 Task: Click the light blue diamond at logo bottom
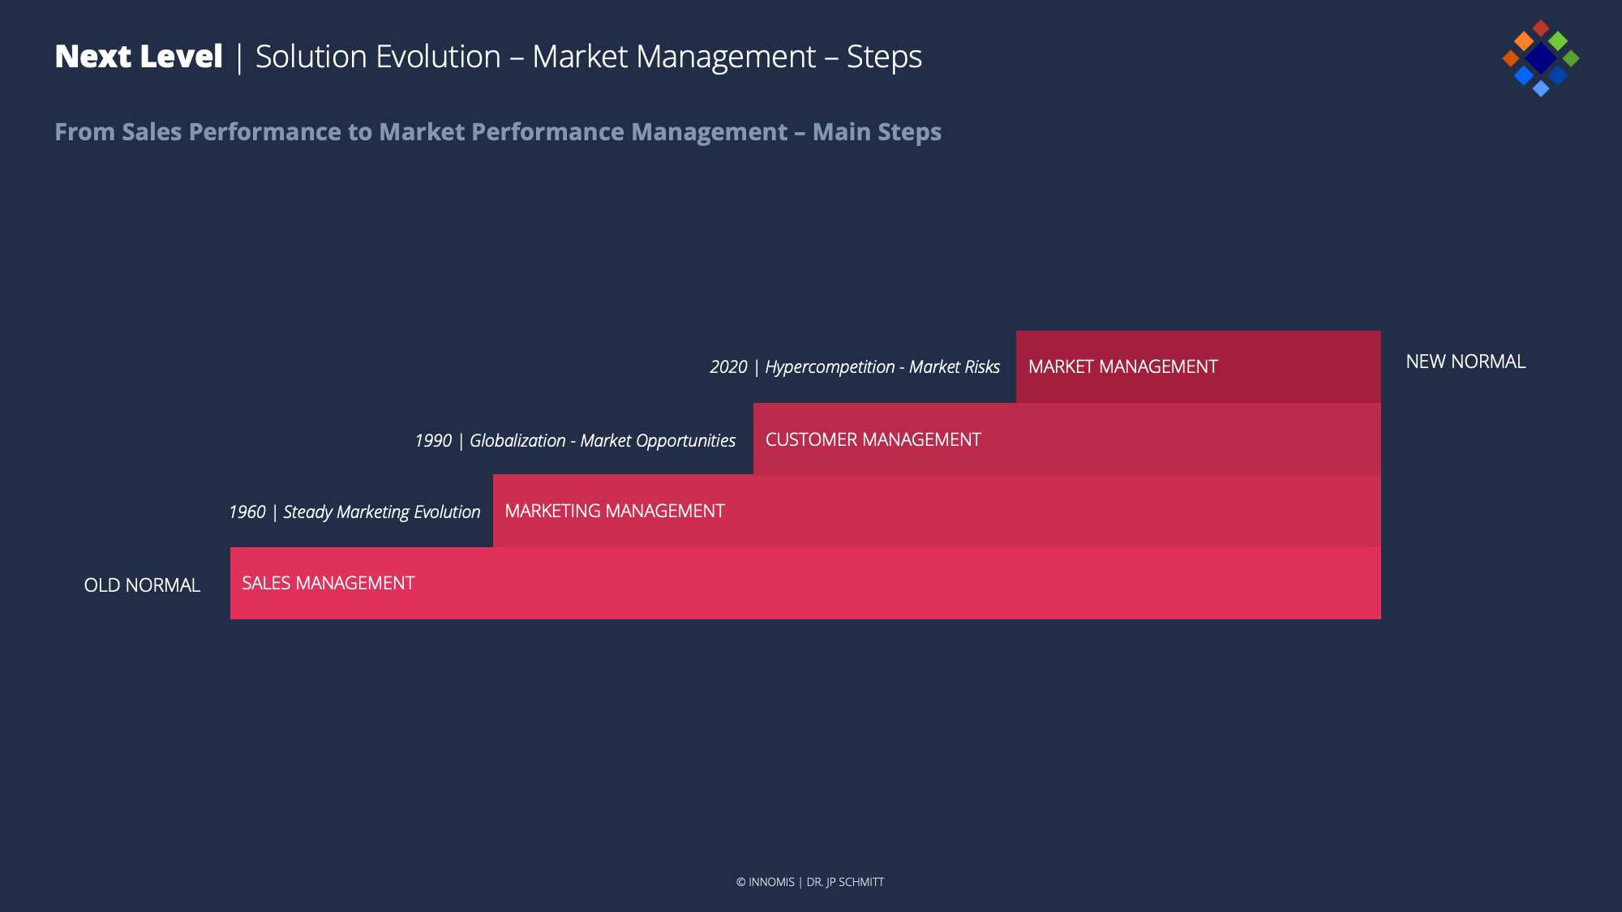1541,88
